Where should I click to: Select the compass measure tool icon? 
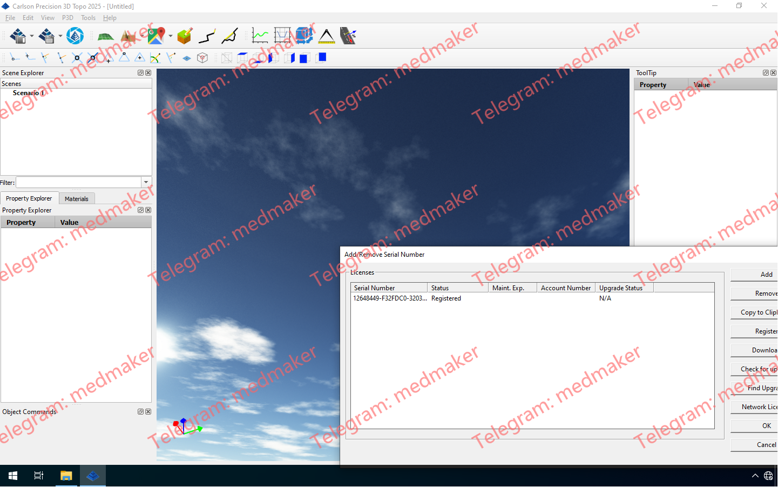click(327, 36)
